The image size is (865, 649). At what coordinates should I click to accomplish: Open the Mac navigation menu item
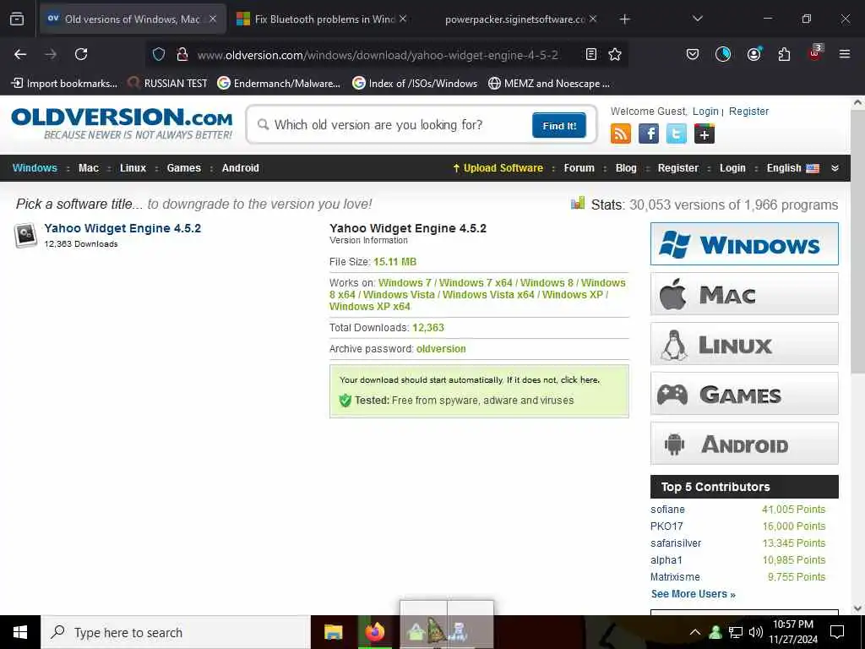coord(88,168)
